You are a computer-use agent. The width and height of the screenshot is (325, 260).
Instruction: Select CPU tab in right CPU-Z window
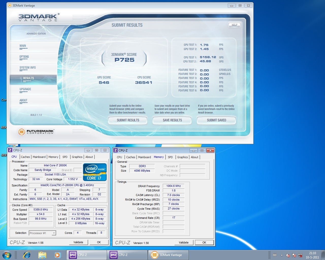click(119, 157)
